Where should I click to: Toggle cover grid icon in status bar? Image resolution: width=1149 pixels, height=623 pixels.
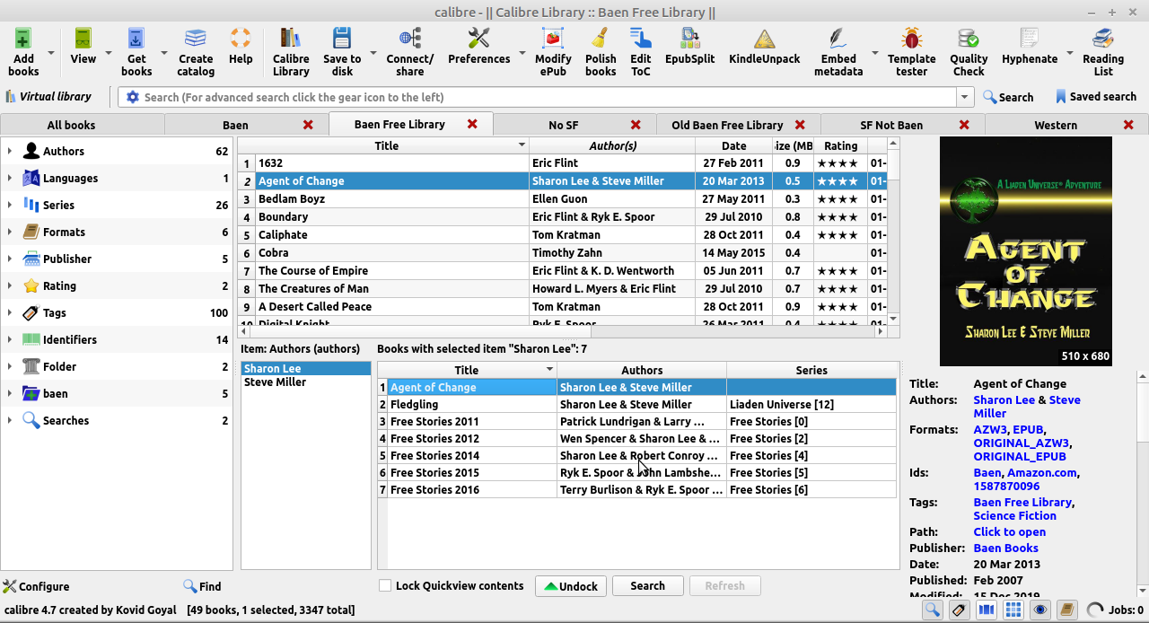(x=1013, y=610)
